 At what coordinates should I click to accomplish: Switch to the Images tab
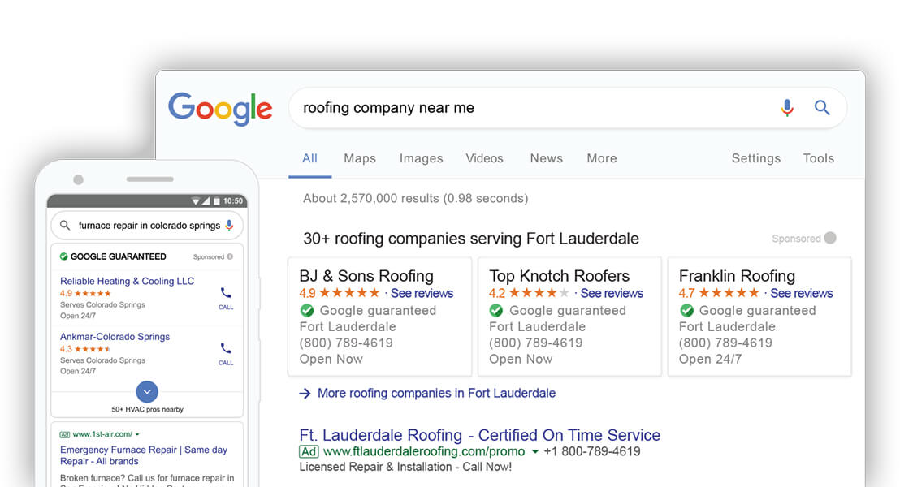[x=422, y=158]
